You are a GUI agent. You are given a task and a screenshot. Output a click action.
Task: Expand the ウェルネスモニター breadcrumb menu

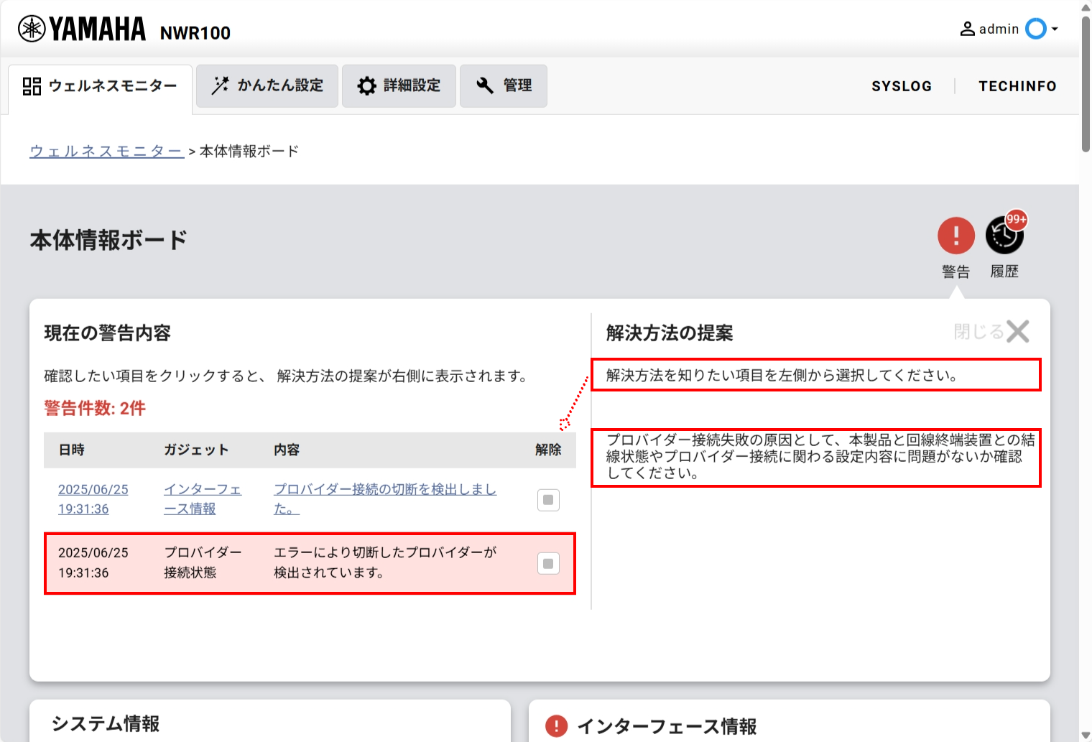coord(106,151)
